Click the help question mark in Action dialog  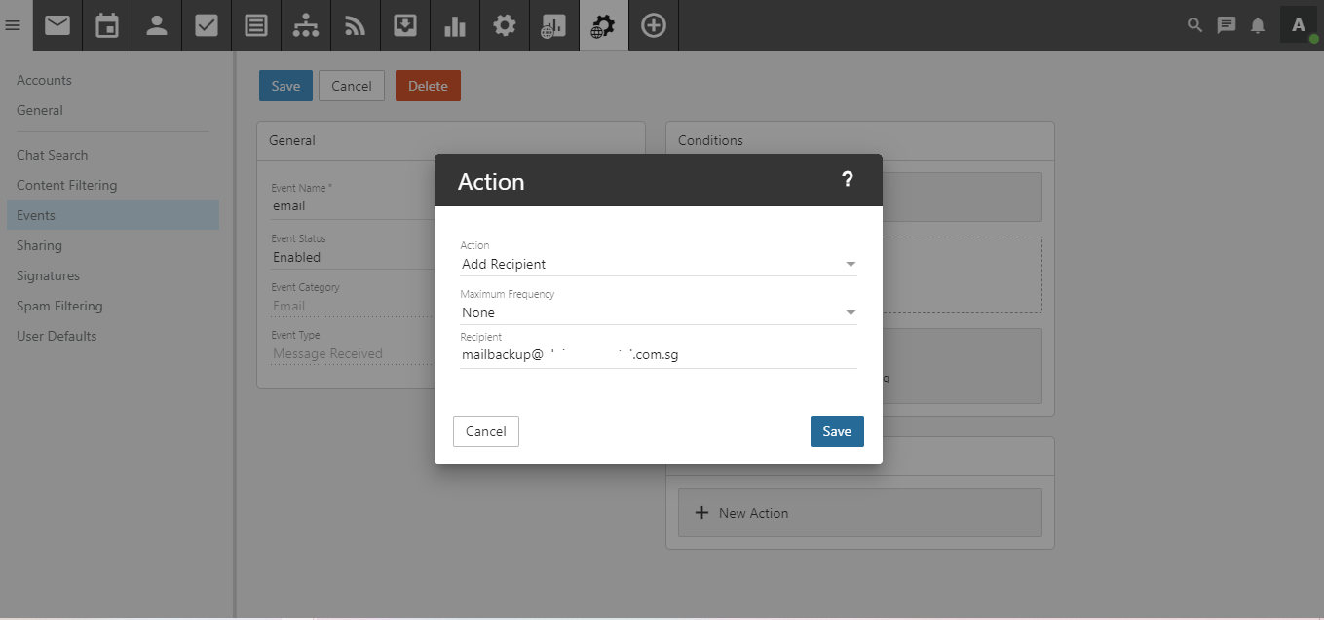[x=847, y=179]
